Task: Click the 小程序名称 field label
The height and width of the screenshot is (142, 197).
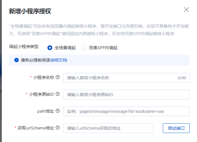Action: [x=44, y=77]
